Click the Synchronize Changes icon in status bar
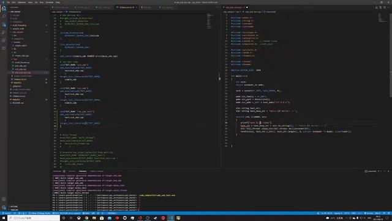 tap(15, 213)
